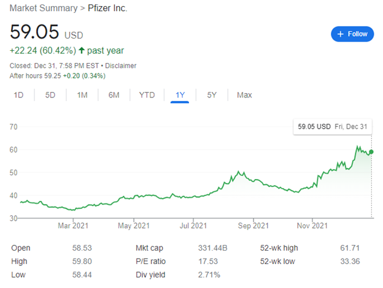Open the 6M chart range
Screen dimensions: 383x288
[114, 95]
